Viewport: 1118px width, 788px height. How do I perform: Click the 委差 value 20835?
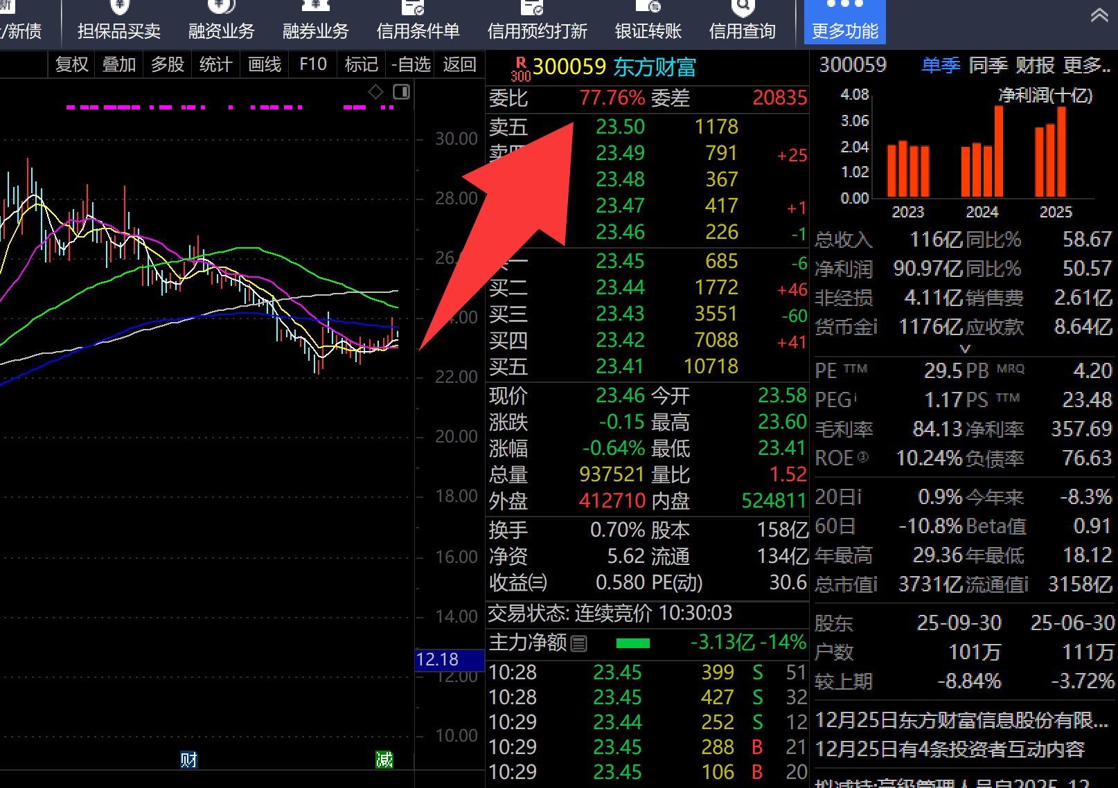(780, 98)
